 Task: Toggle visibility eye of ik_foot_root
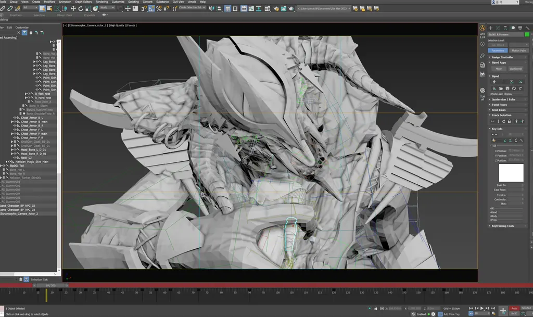(x=29, y=94)
